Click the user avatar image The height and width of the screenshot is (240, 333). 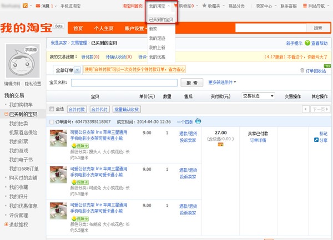[23, 61]
